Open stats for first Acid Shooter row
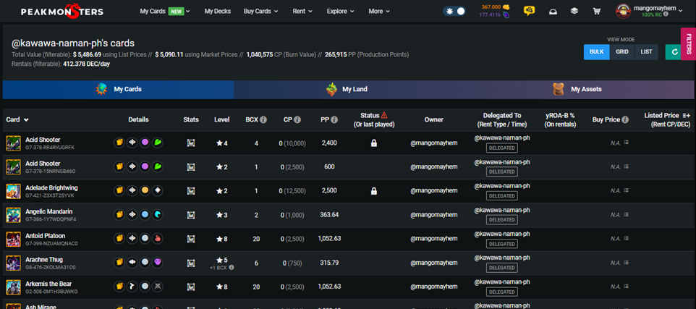The height and width of the screenshot is (309, 696). [x=190, y=143]
